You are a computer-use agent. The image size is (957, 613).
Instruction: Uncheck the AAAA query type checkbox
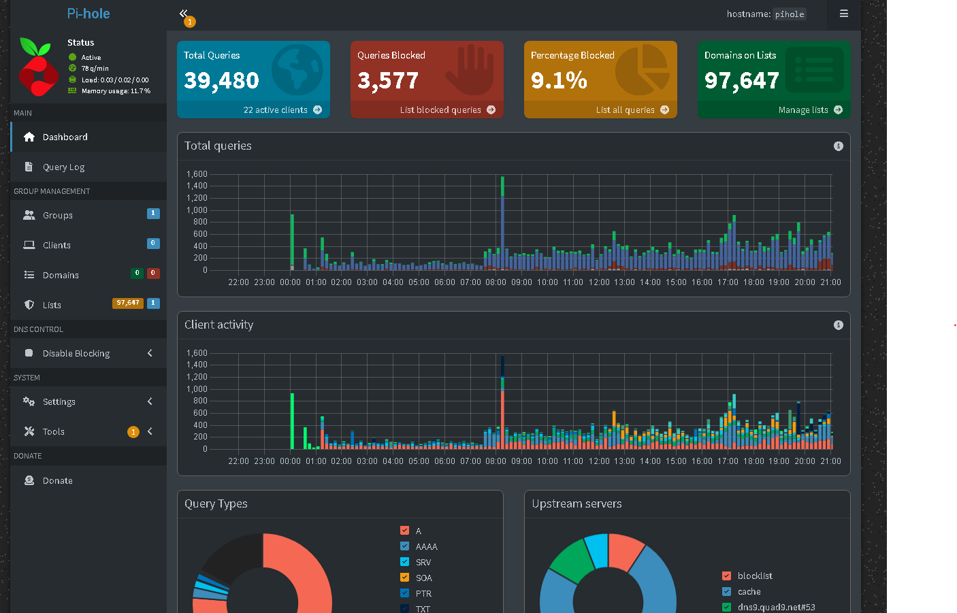click(405, 546)
